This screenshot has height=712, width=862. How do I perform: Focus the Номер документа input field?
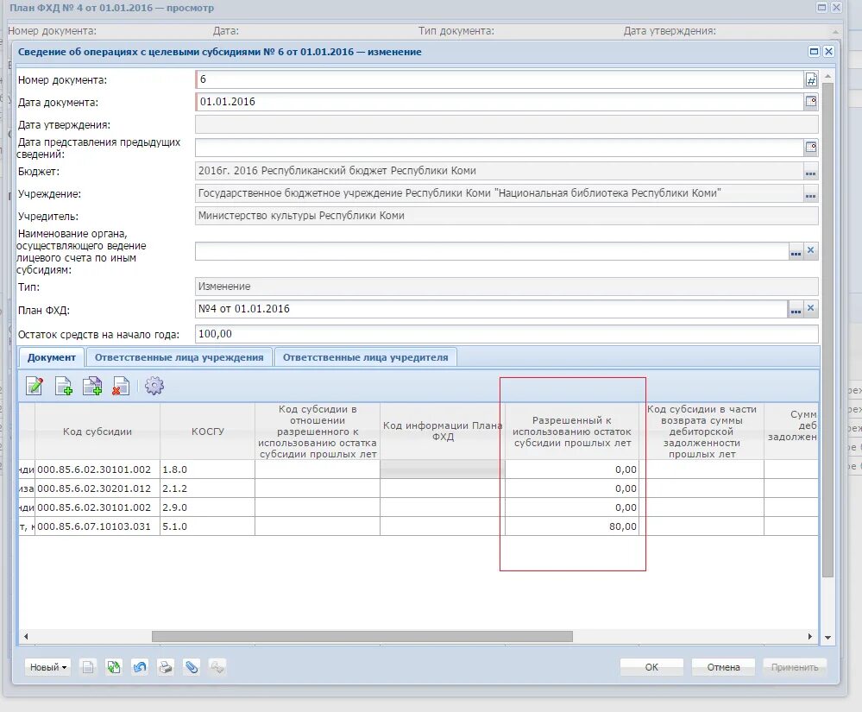click(500, 79)
